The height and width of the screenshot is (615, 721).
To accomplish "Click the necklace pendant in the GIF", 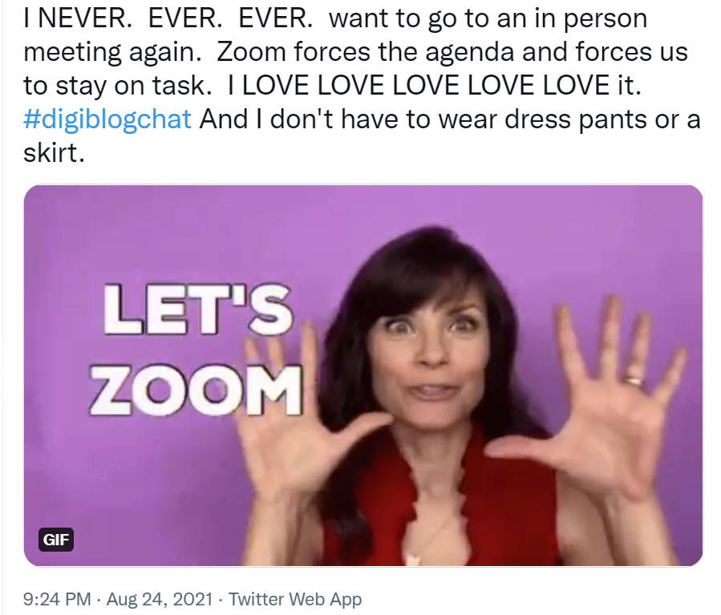I will pyautogui.click(x=413, y=559).
